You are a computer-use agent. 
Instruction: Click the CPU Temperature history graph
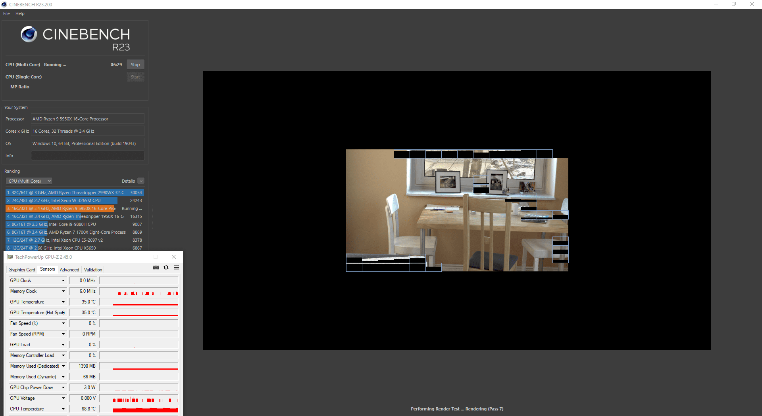139,409
